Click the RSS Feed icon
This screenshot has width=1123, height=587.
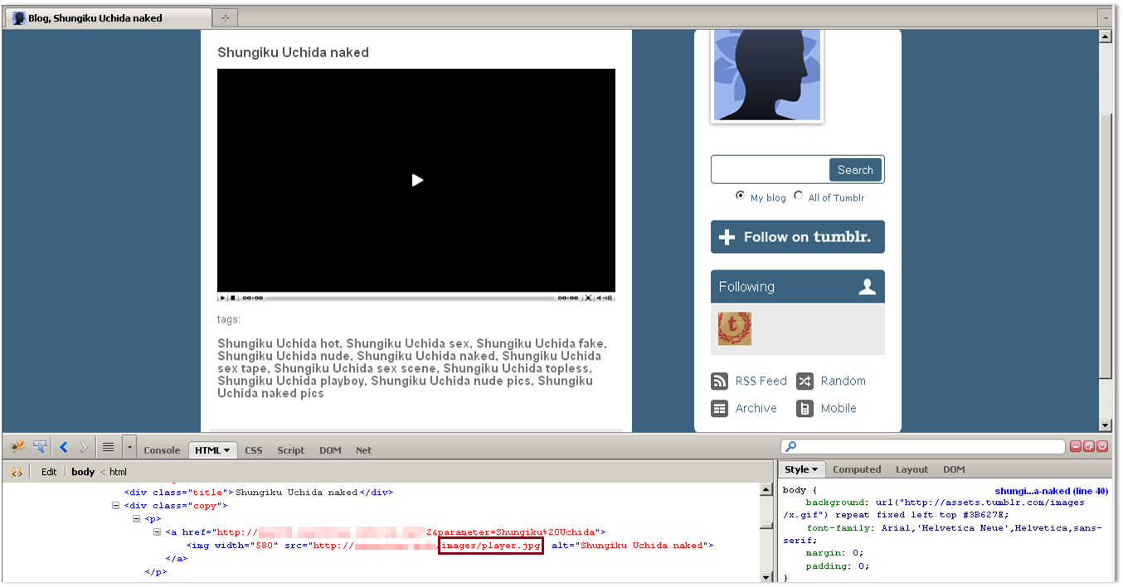(719, 381)
